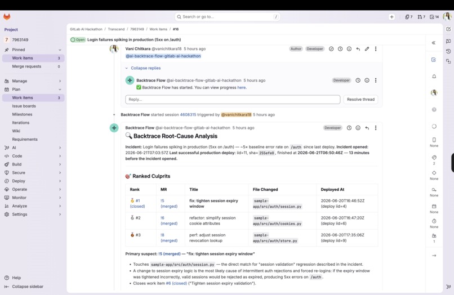Open Wiki in sidebar
The image size is (454, 295).
click(x=33, y=131)
